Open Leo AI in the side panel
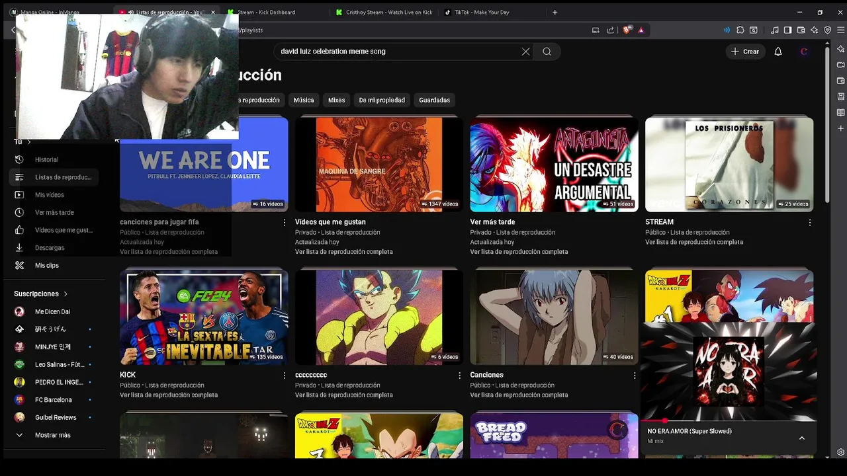Screen dimensions: 847x476 (x=840, y=49)
